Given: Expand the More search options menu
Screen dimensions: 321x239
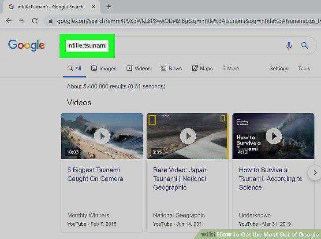Looking at the screenshot, I should (231, 68).
